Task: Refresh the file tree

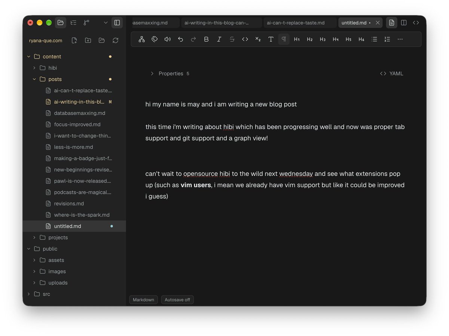Action: pyautogui.click(x=115, y=40)
